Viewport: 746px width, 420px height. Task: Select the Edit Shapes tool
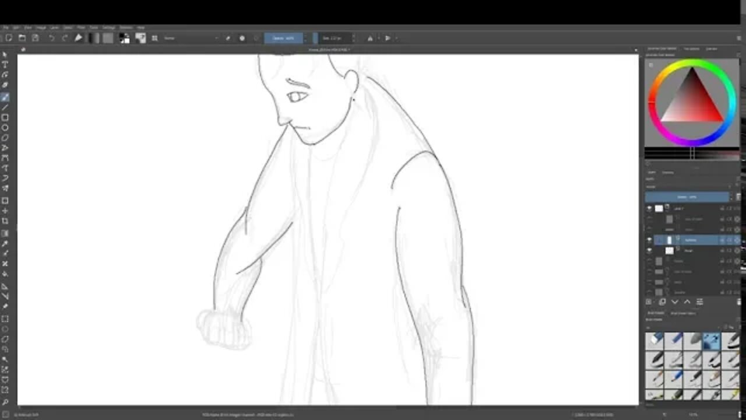[x=5, y=75]
